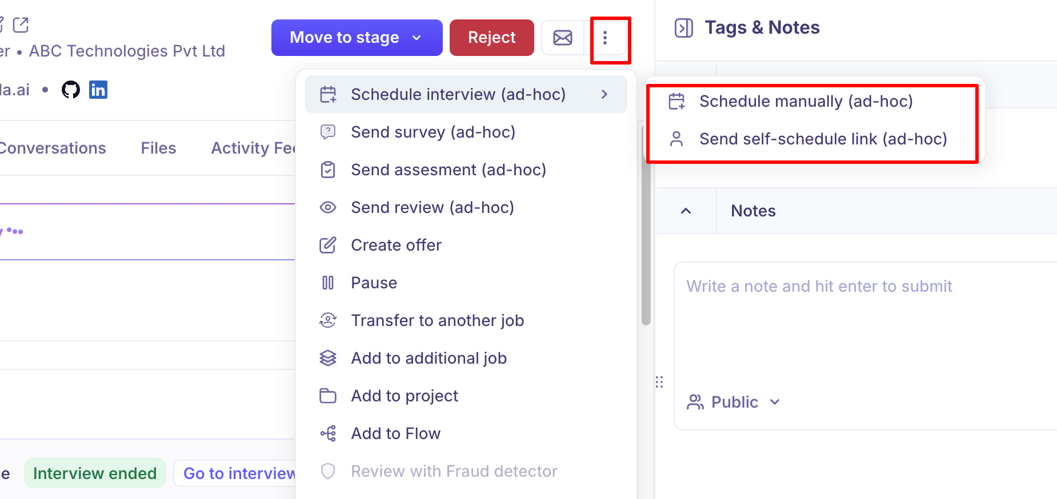Click the Interview ended status badge
Viewport: 1057px width, 499px height.
coord(95,473)
